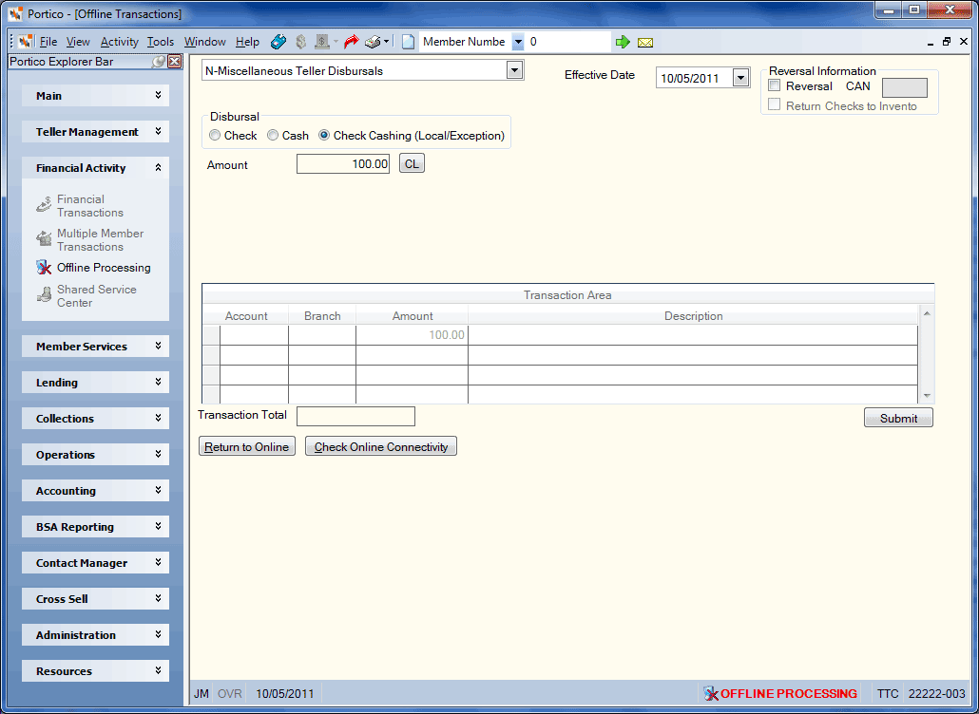
Task: Click the printer toolbar icon
Action: tap(373, 42)
